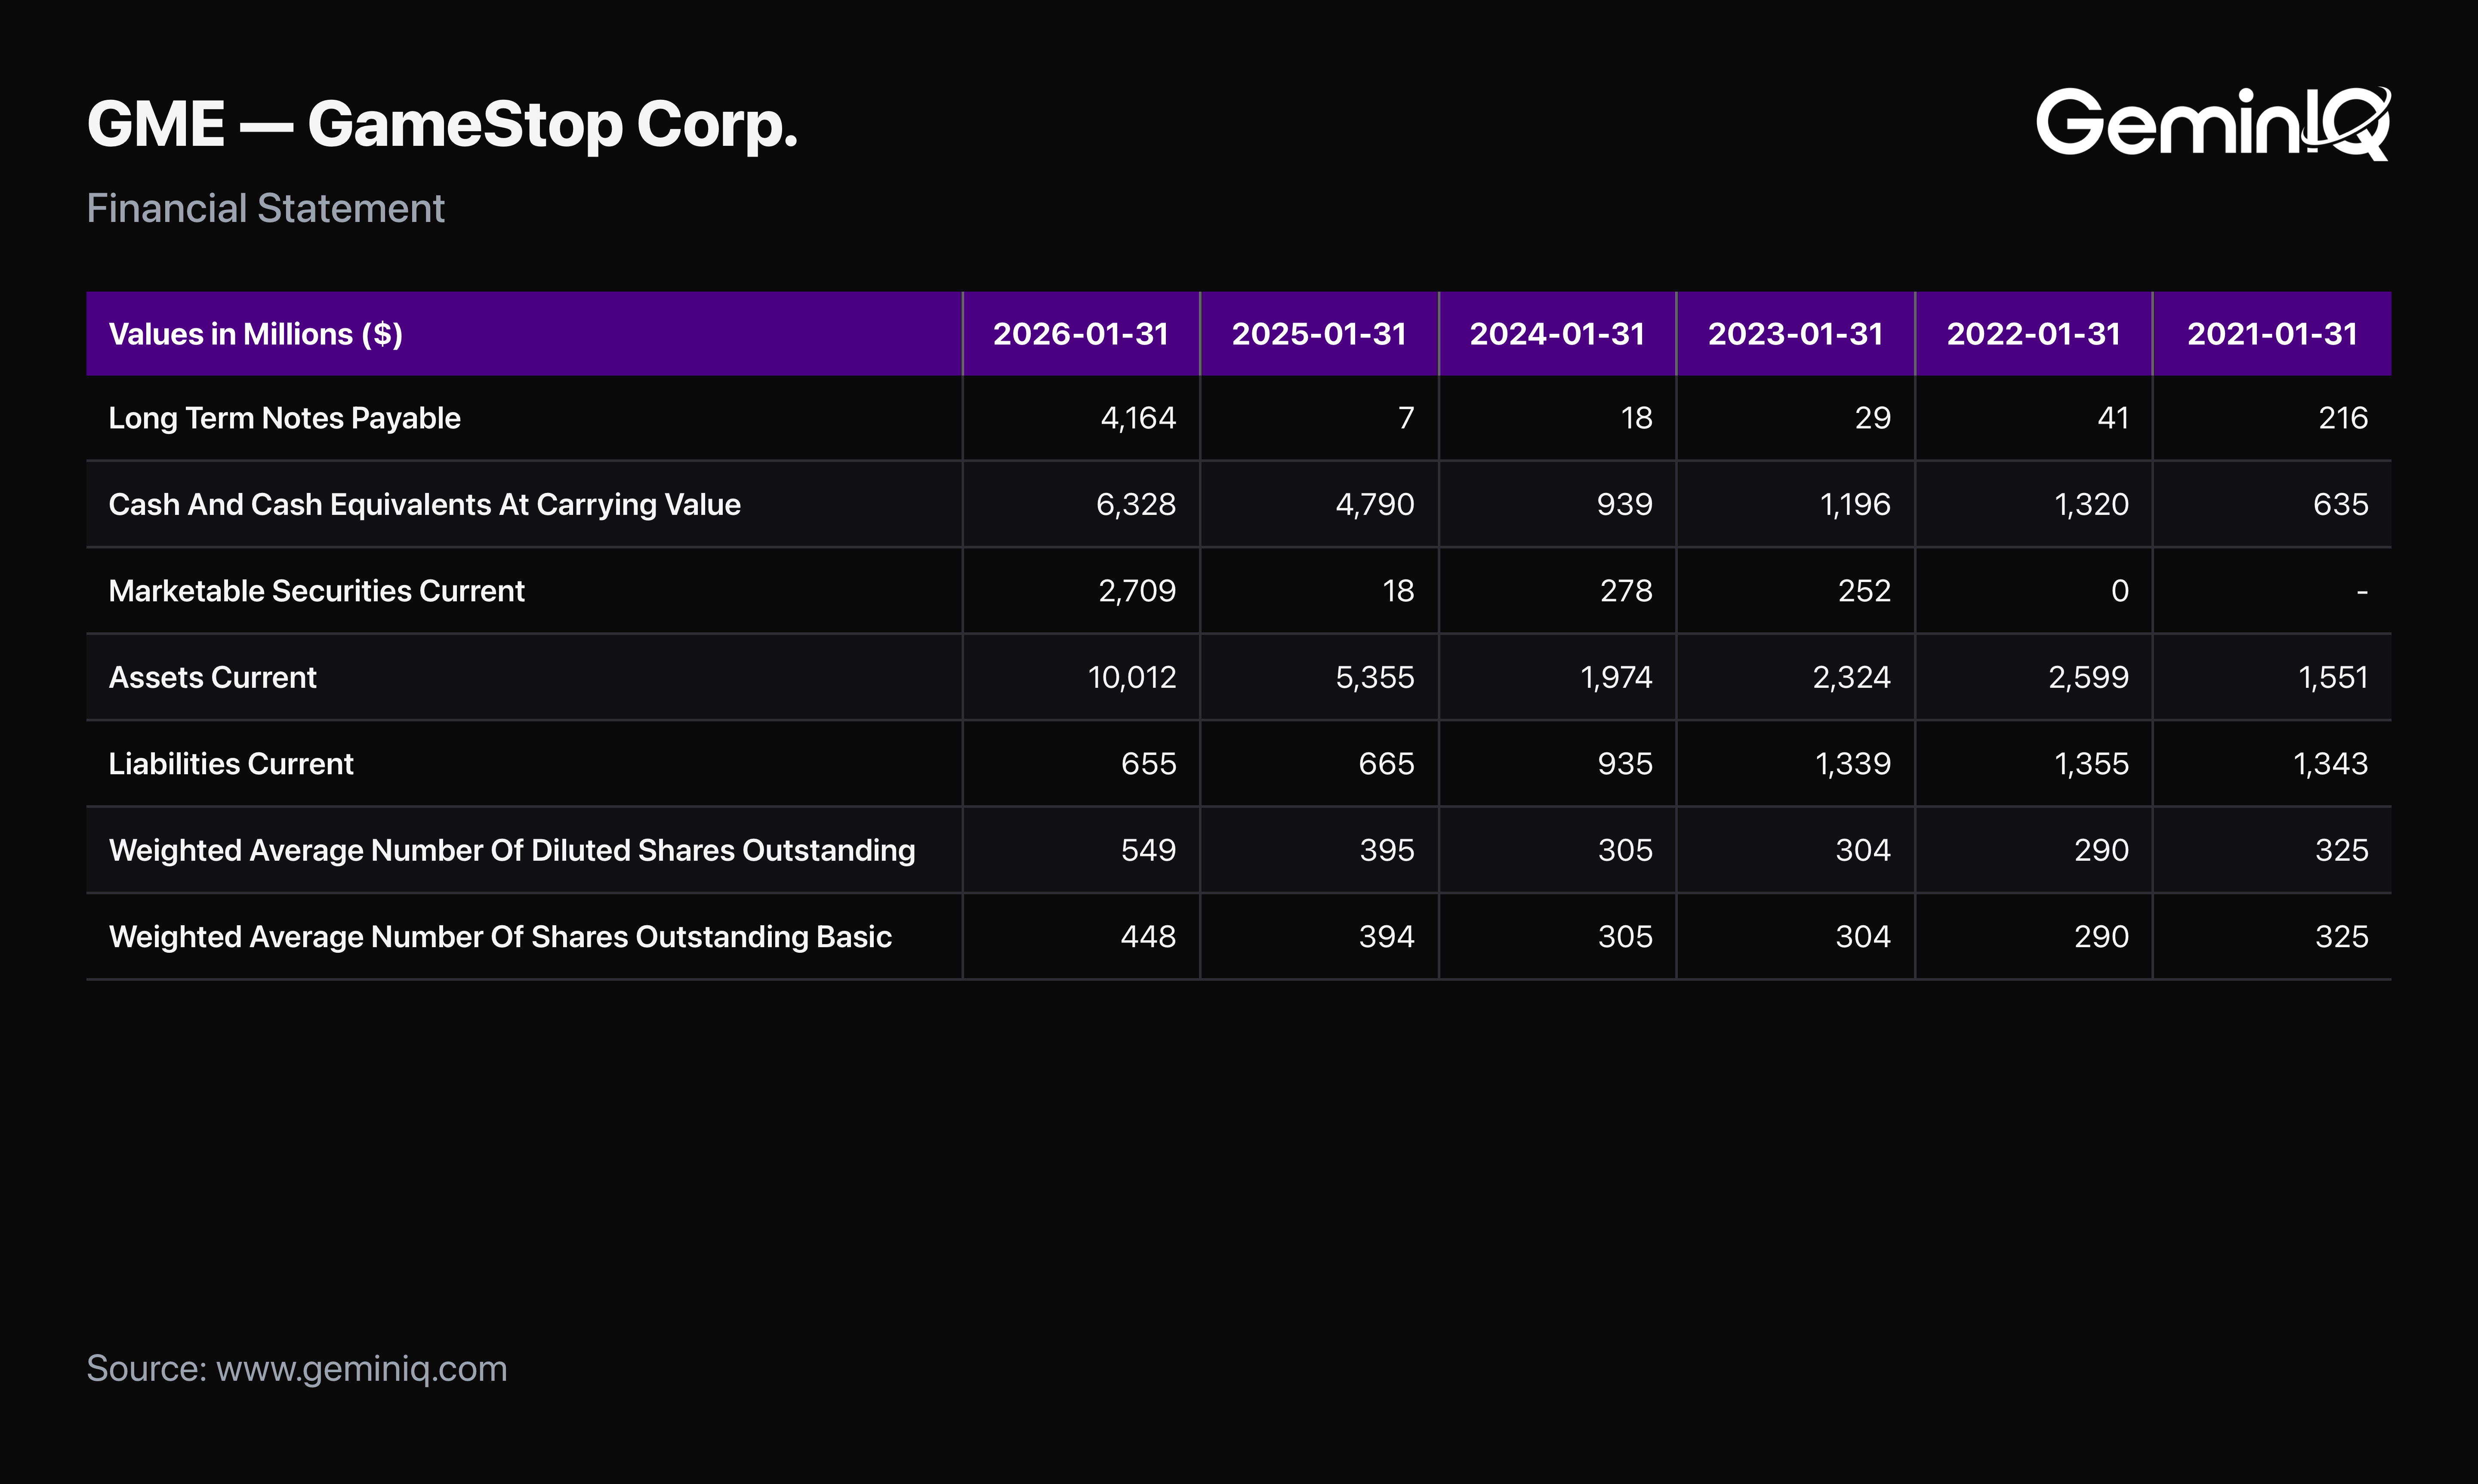Screen dimensions: 2478x1484
Task: Click the Source: www.geminiq.com footer
Action: [x=297, y=1369]
